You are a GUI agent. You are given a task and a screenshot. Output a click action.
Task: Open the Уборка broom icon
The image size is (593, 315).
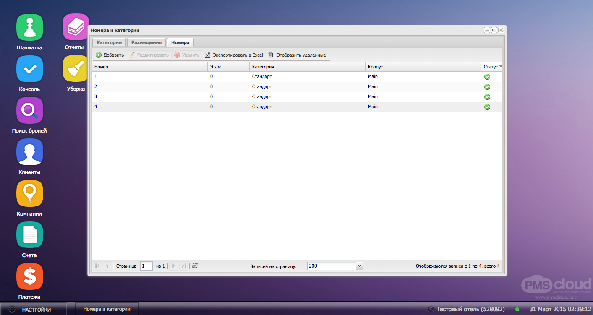(x=76, y=69)
